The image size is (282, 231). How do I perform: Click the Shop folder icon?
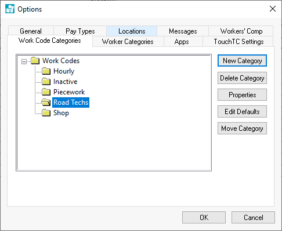click(46, 113)
